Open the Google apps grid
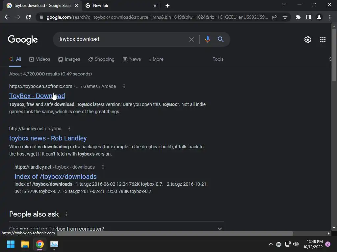The width and height of the screenshot is (337, 252). point(323,40)
